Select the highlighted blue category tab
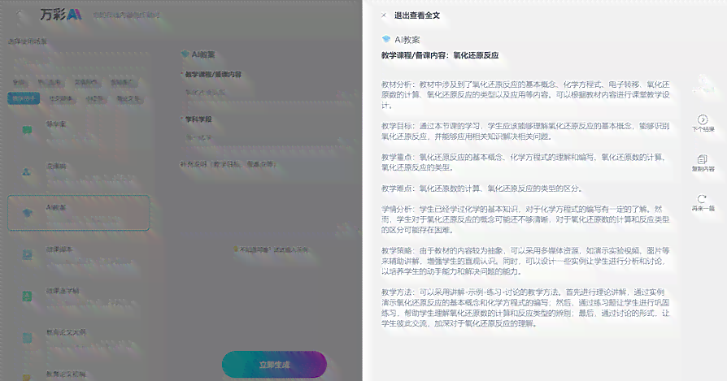727x381 pixels. (24, 98)
